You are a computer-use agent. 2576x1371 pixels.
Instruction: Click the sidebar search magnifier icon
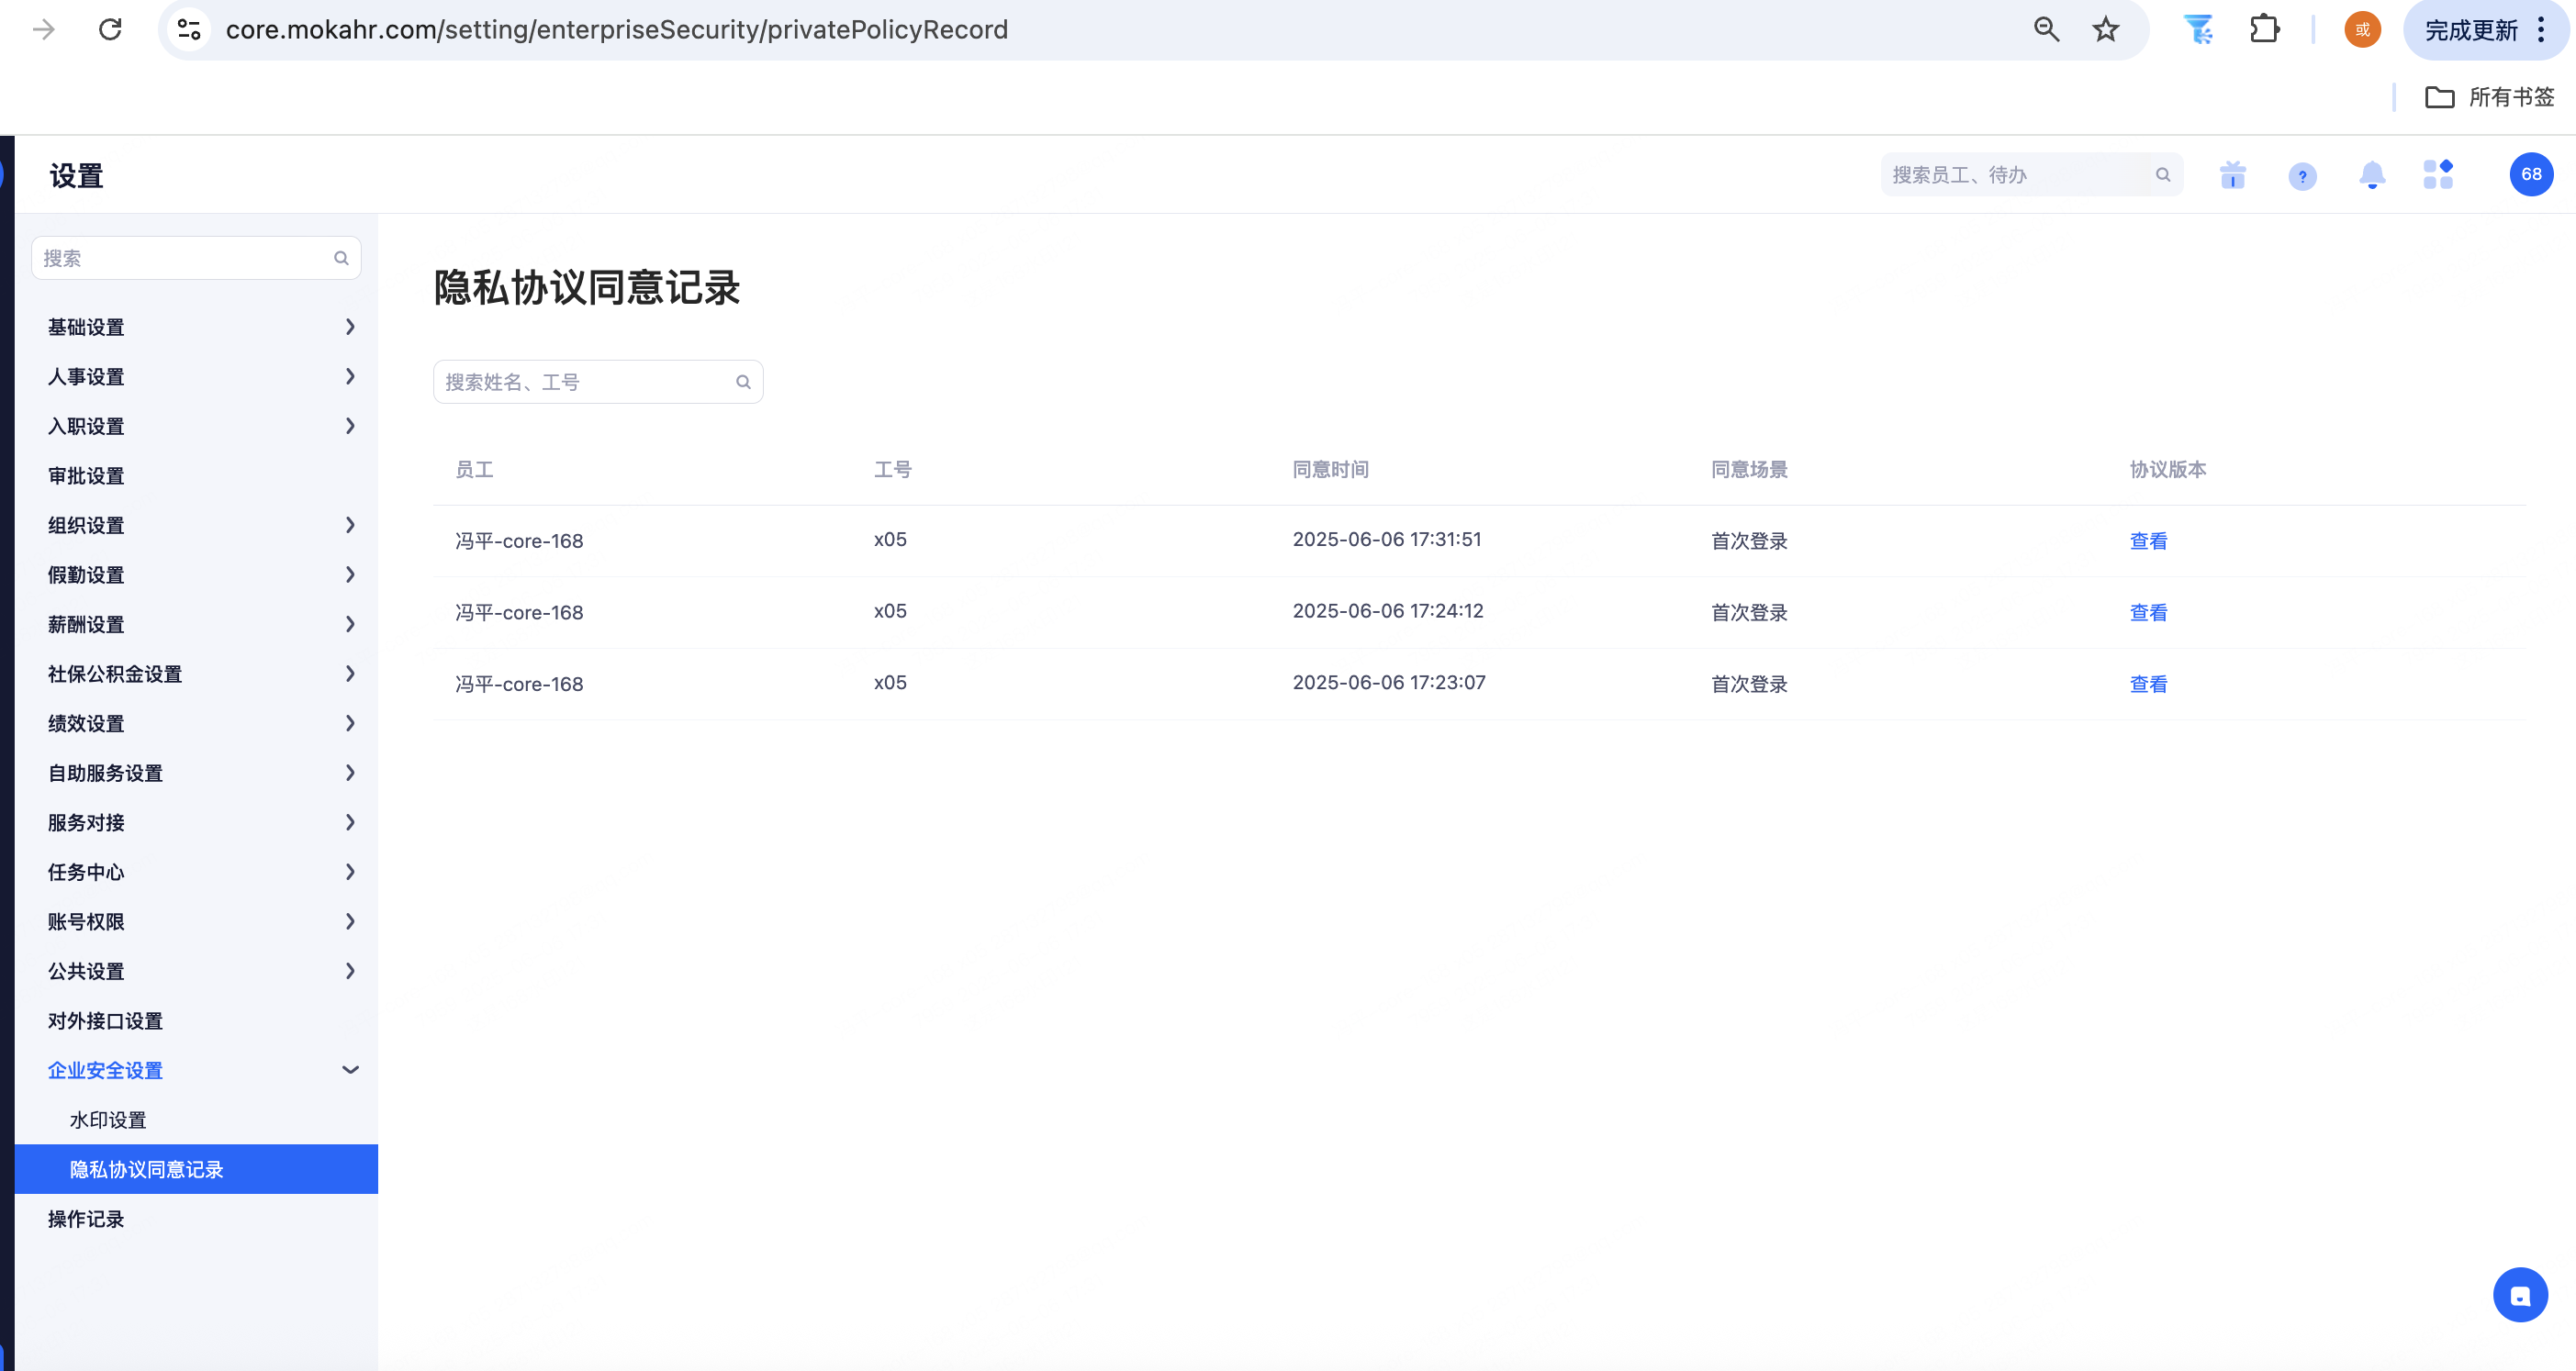click(341, 258)
